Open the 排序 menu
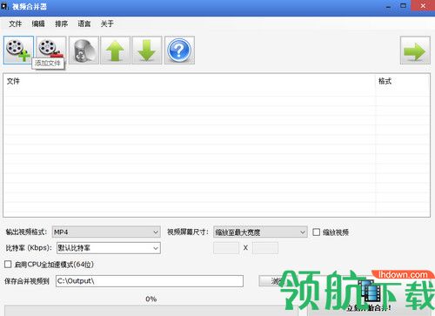 61,24
